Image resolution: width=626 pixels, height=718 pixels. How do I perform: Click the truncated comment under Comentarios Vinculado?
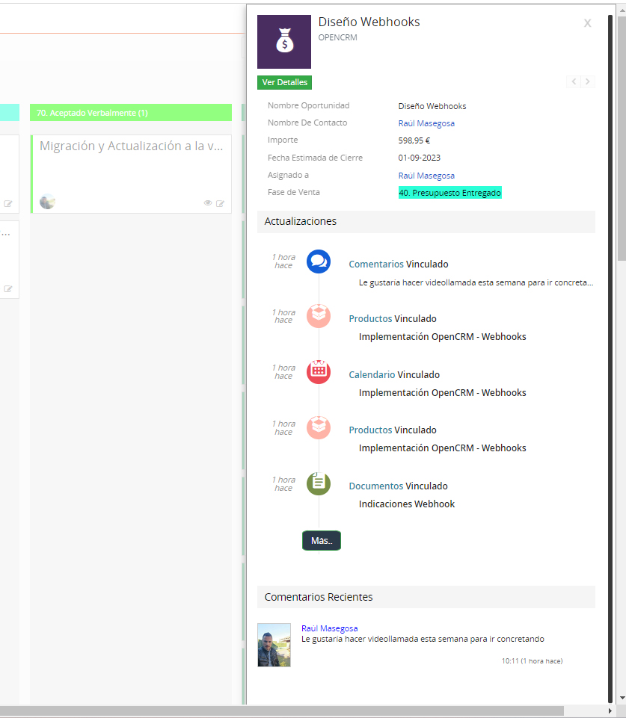(x=476, y=282)
